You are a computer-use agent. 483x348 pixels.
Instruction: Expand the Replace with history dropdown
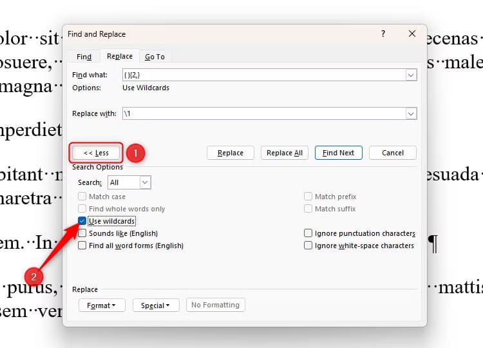pos(411,113)
